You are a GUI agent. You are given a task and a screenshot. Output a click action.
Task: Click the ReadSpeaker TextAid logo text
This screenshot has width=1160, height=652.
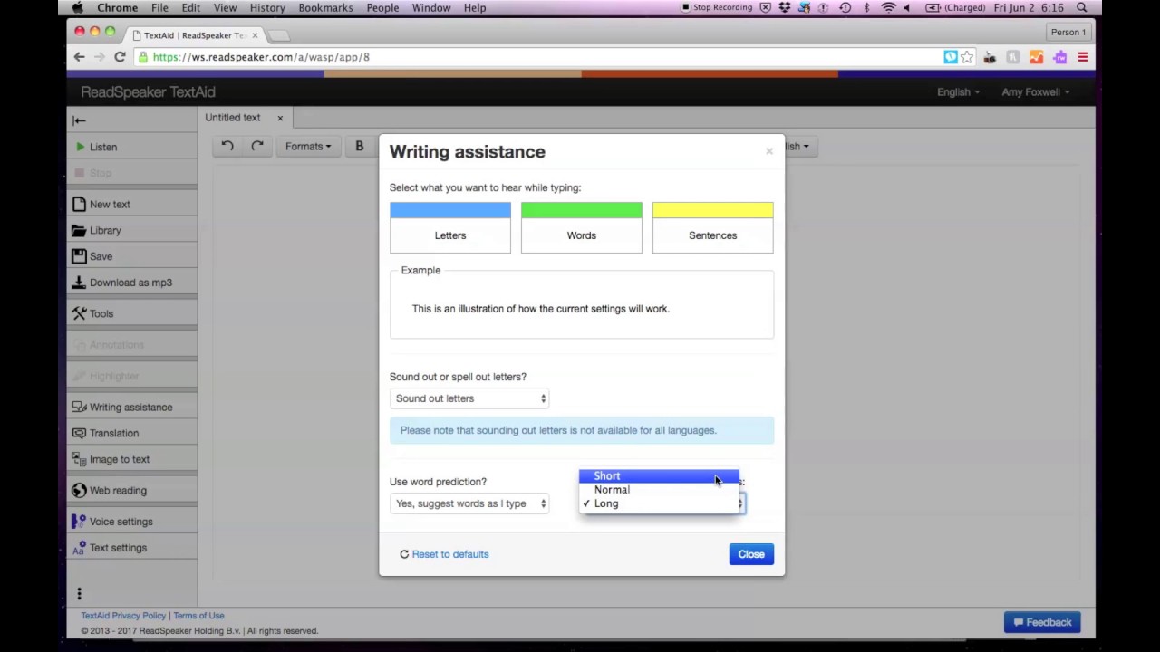[x=148, y=91]
